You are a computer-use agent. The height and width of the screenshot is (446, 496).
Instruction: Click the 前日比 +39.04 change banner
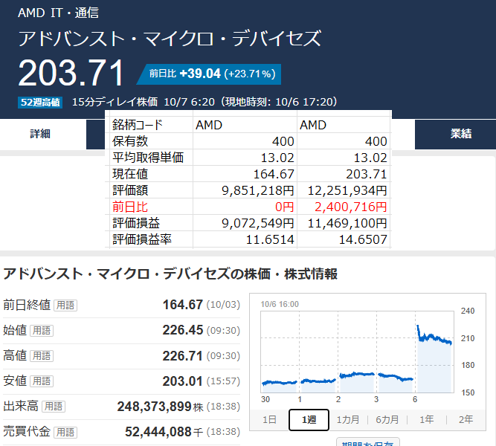[x=212, y=74]
